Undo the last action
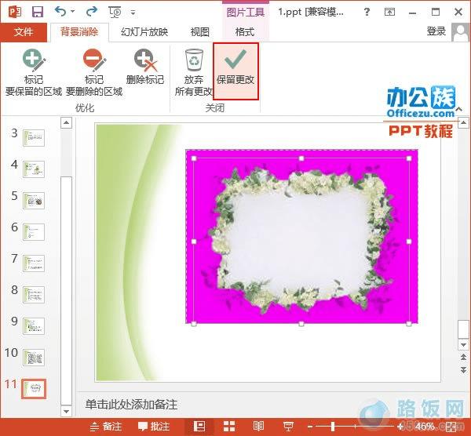The height and width of the screenshot is (436, 471). 60,12
